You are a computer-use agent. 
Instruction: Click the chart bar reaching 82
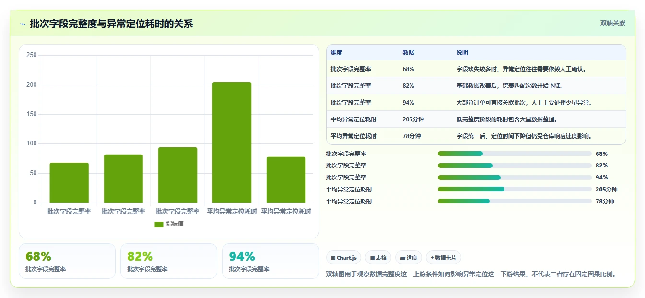point(123,179)
